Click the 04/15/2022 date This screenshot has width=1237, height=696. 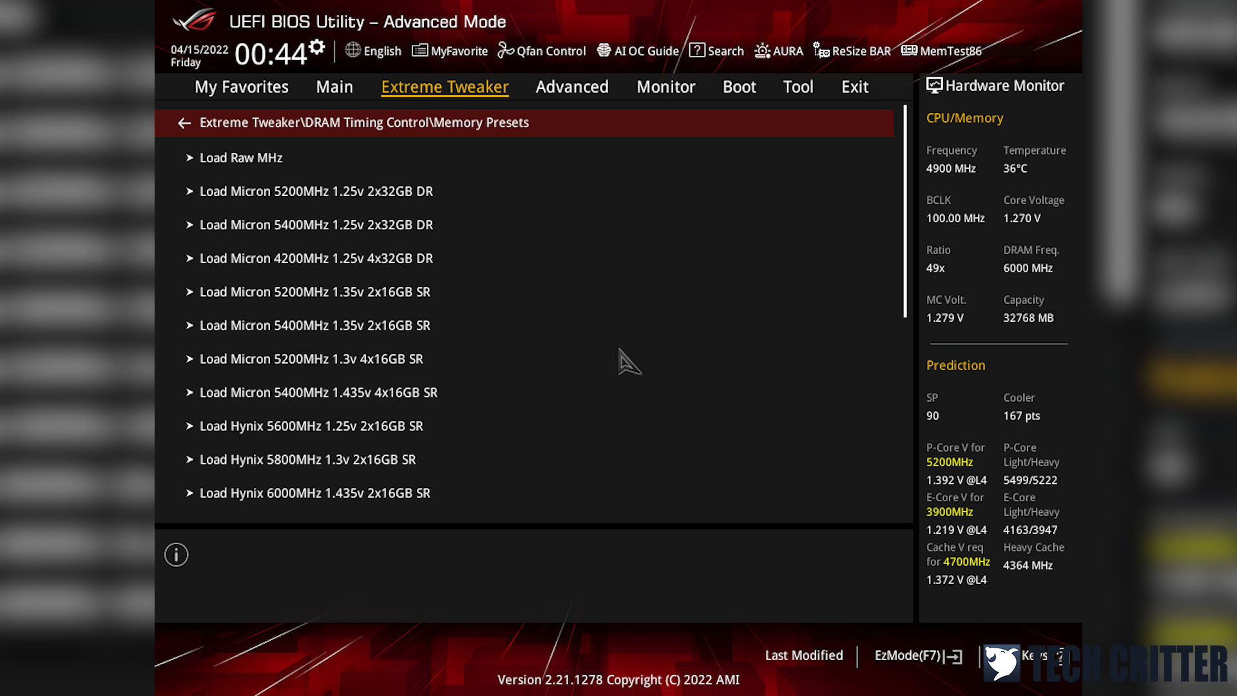199,50
